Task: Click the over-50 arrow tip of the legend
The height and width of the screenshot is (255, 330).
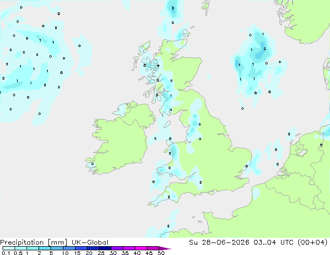Action: [x=165, y=249]
